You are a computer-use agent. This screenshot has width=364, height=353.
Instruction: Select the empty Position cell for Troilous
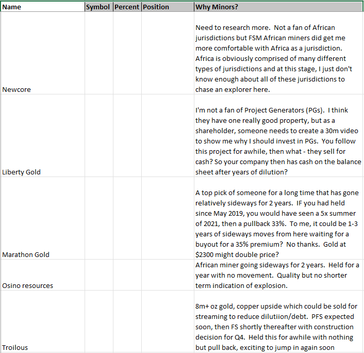tap(167, 322)
